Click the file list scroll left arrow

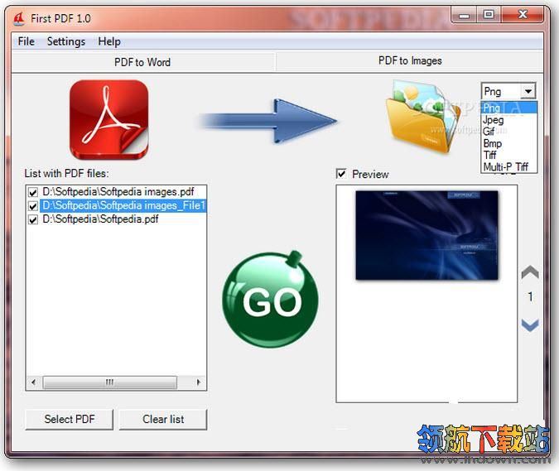click(33, 382)
